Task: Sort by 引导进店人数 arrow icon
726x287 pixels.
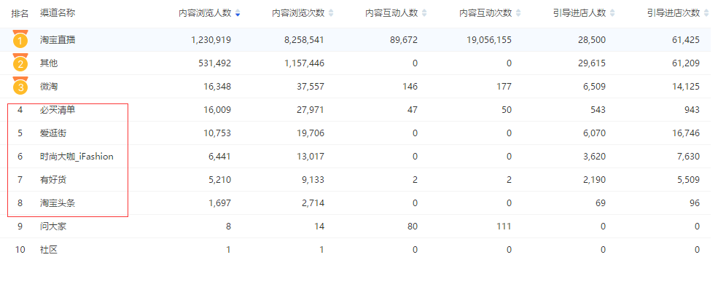Action: (612, 13)
